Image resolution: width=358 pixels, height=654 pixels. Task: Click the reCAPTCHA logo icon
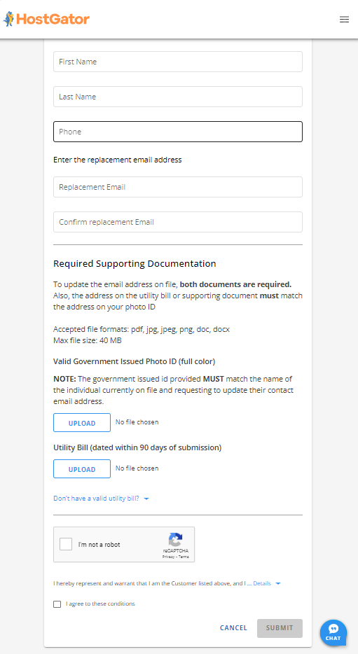[175, 539]
